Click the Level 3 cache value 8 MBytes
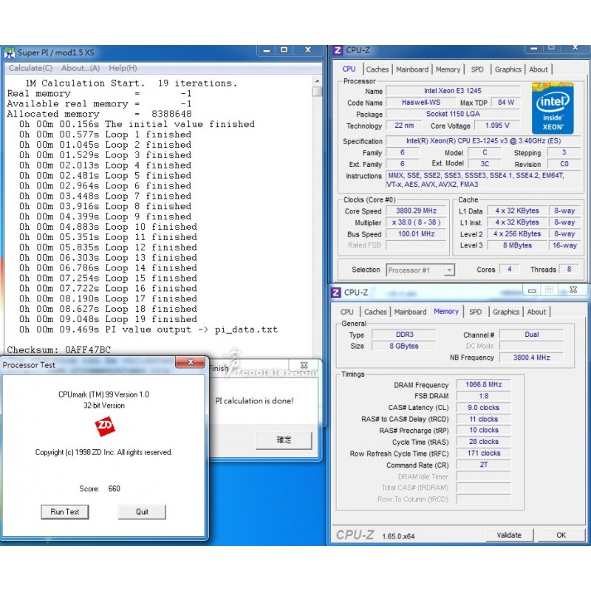591x591 pixels. coord(517,245)
